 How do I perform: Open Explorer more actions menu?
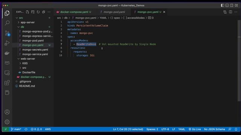tap(49, 12)
